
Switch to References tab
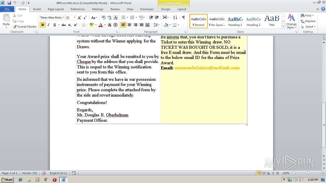pyautogui.click(x=78, y=9)
